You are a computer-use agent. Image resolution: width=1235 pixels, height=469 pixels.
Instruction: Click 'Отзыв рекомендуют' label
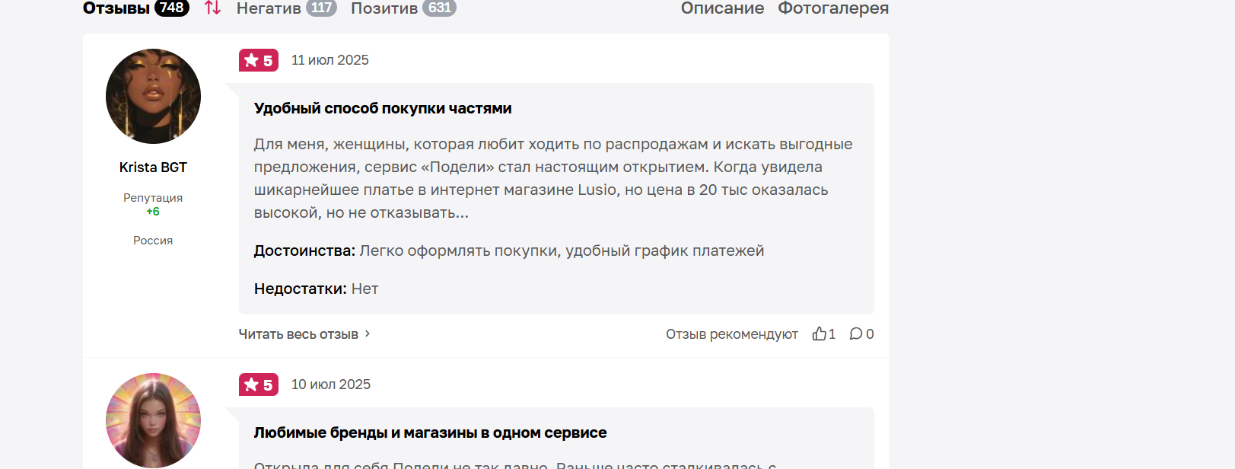coord(732,334)
